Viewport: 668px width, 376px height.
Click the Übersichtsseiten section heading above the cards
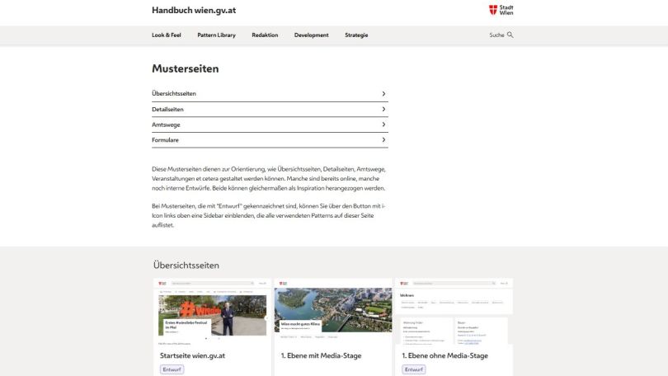click(186, 266)
